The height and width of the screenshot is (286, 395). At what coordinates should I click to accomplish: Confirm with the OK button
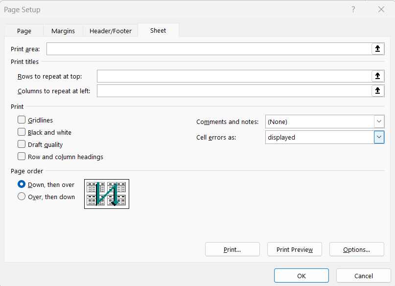[302, 276]
